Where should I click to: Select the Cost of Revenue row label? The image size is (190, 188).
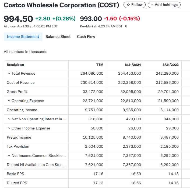click(x=21, y=82)
